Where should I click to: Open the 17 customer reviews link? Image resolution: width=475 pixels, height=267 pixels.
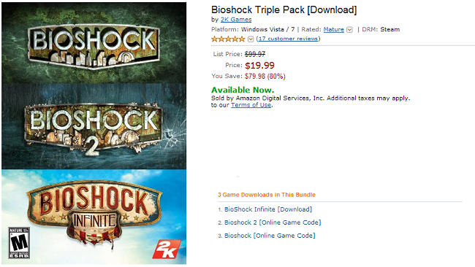tap(288, 39)
